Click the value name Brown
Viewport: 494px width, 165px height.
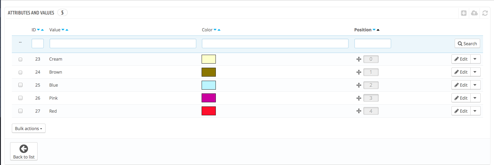point(56,72)
